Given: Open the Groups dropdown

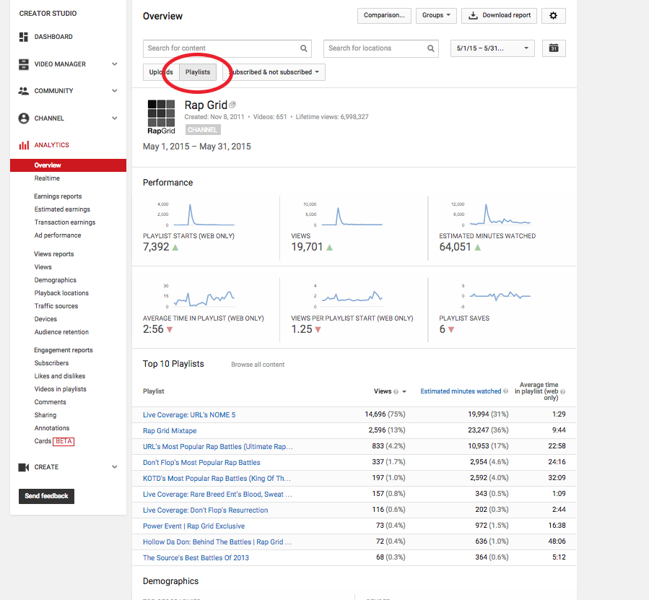Looking at the screenshot, I should click(x=436, y=16).
